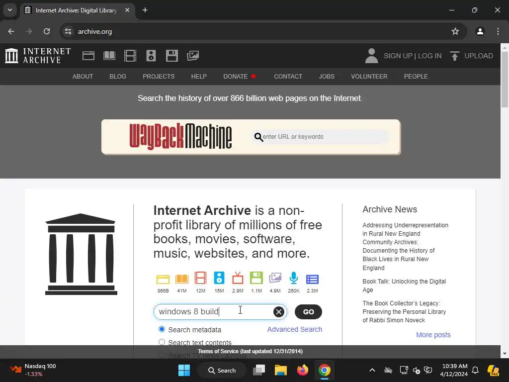
Task: Open the PEOPLE menu item
Action: (416, 76)
